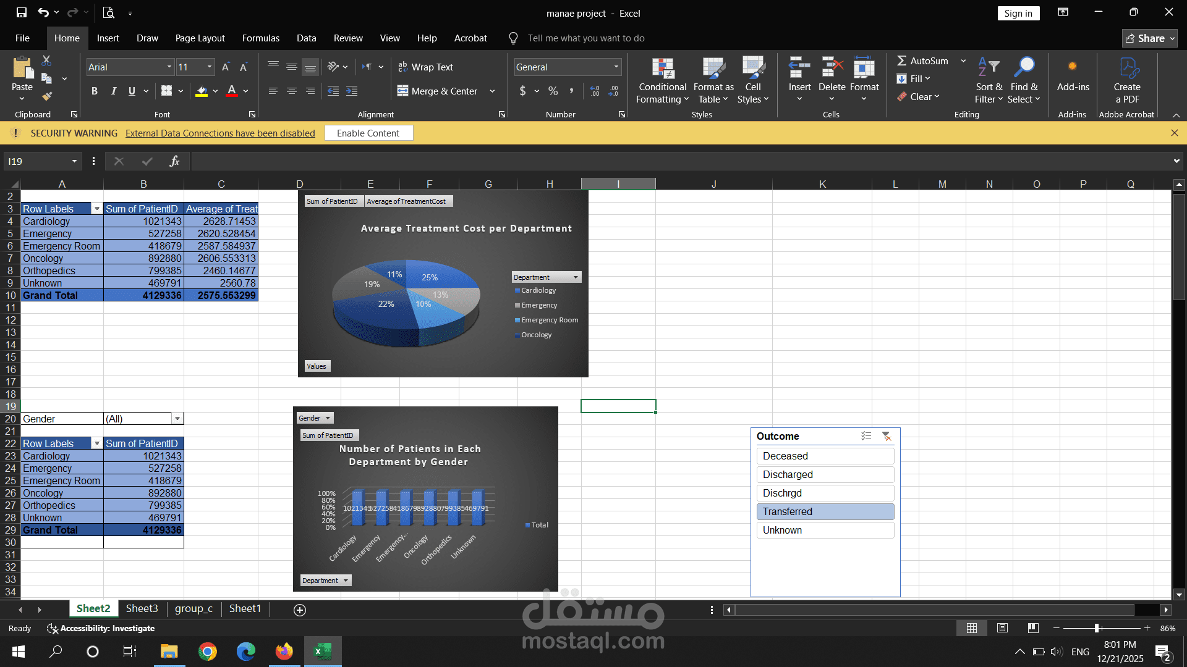Open the group_c sheet tab
1187x667 pixels.
194,609
